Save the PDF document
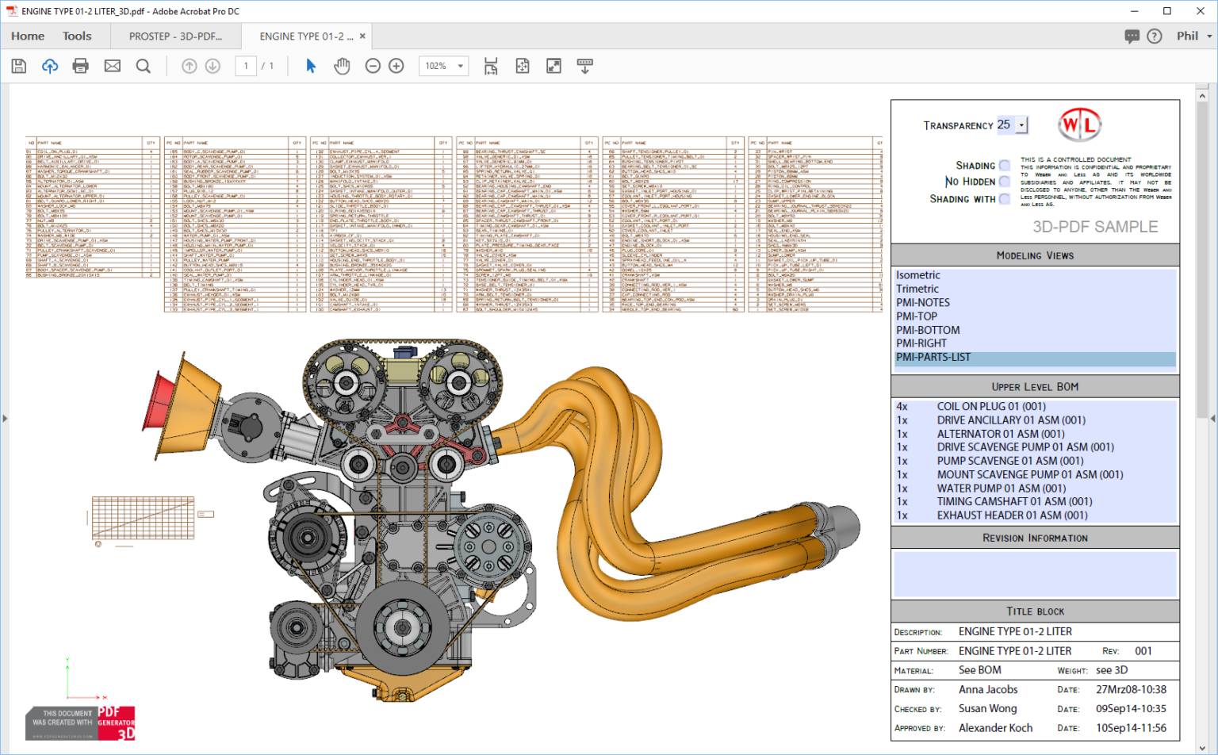This screenshot has height=755, width=1218. pyautogui.click(x=17, y=66)
